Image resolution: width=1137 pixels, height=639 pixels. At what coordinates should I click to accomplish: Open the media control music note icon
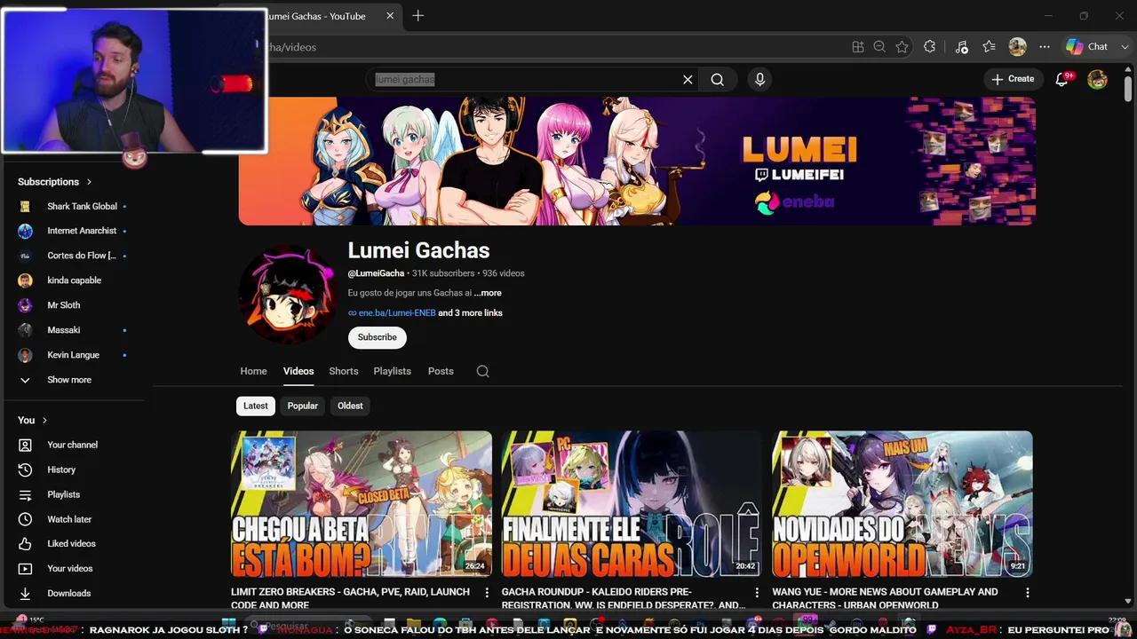pyautogui.click(x=961, y=47)
